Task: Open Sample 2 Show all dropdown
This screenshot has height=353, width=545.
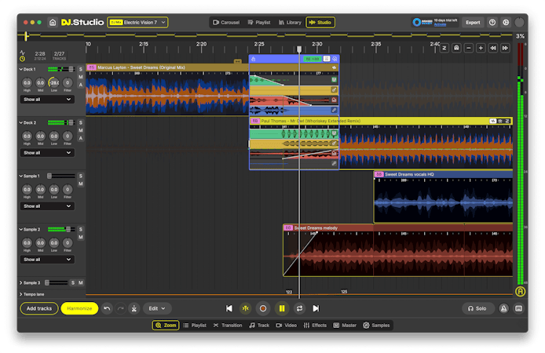Action: click(47, 260)
